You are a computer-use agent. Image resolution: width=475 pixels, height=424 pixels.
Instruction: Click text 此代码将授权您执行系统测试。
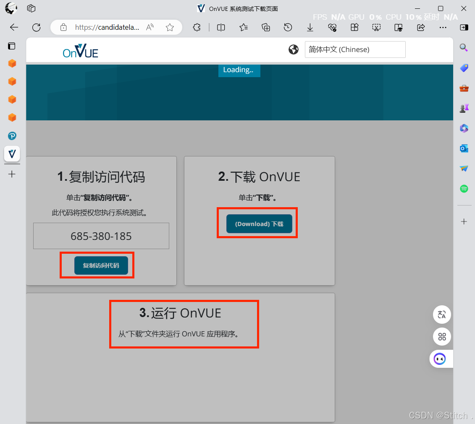point(100,213)
